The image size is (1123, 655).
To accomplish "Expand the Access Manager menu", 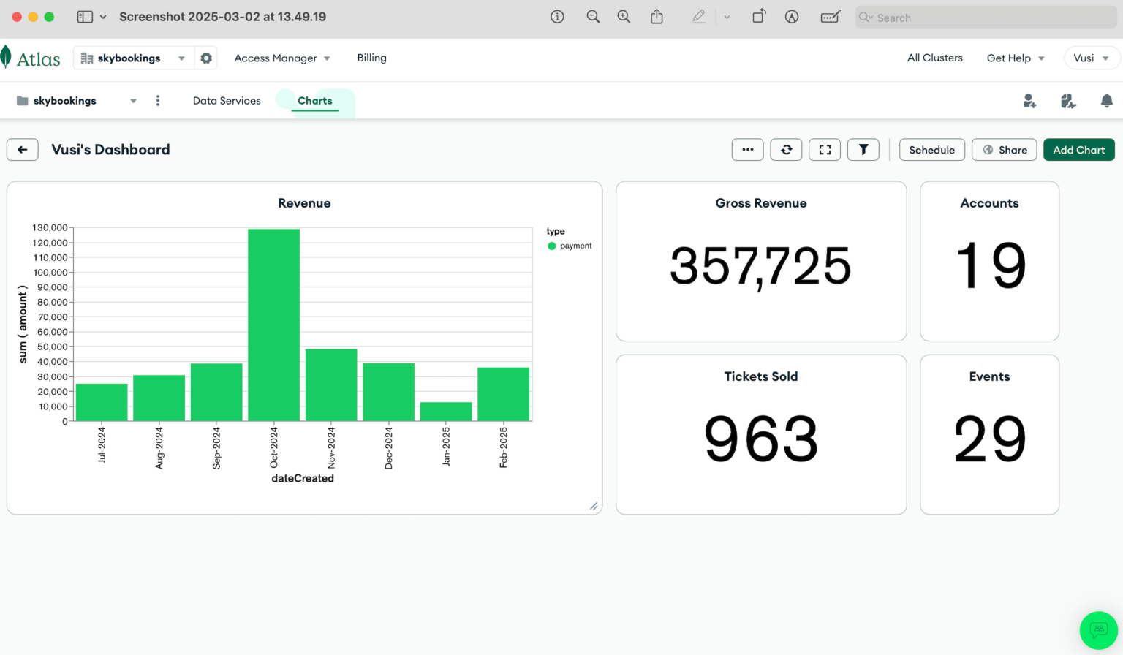I will pos(282,58).
